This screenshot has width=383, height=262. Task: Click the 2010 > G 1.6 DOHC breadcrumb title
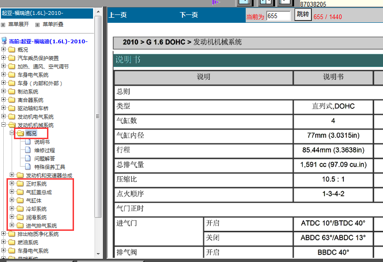[x=182, y=42]
